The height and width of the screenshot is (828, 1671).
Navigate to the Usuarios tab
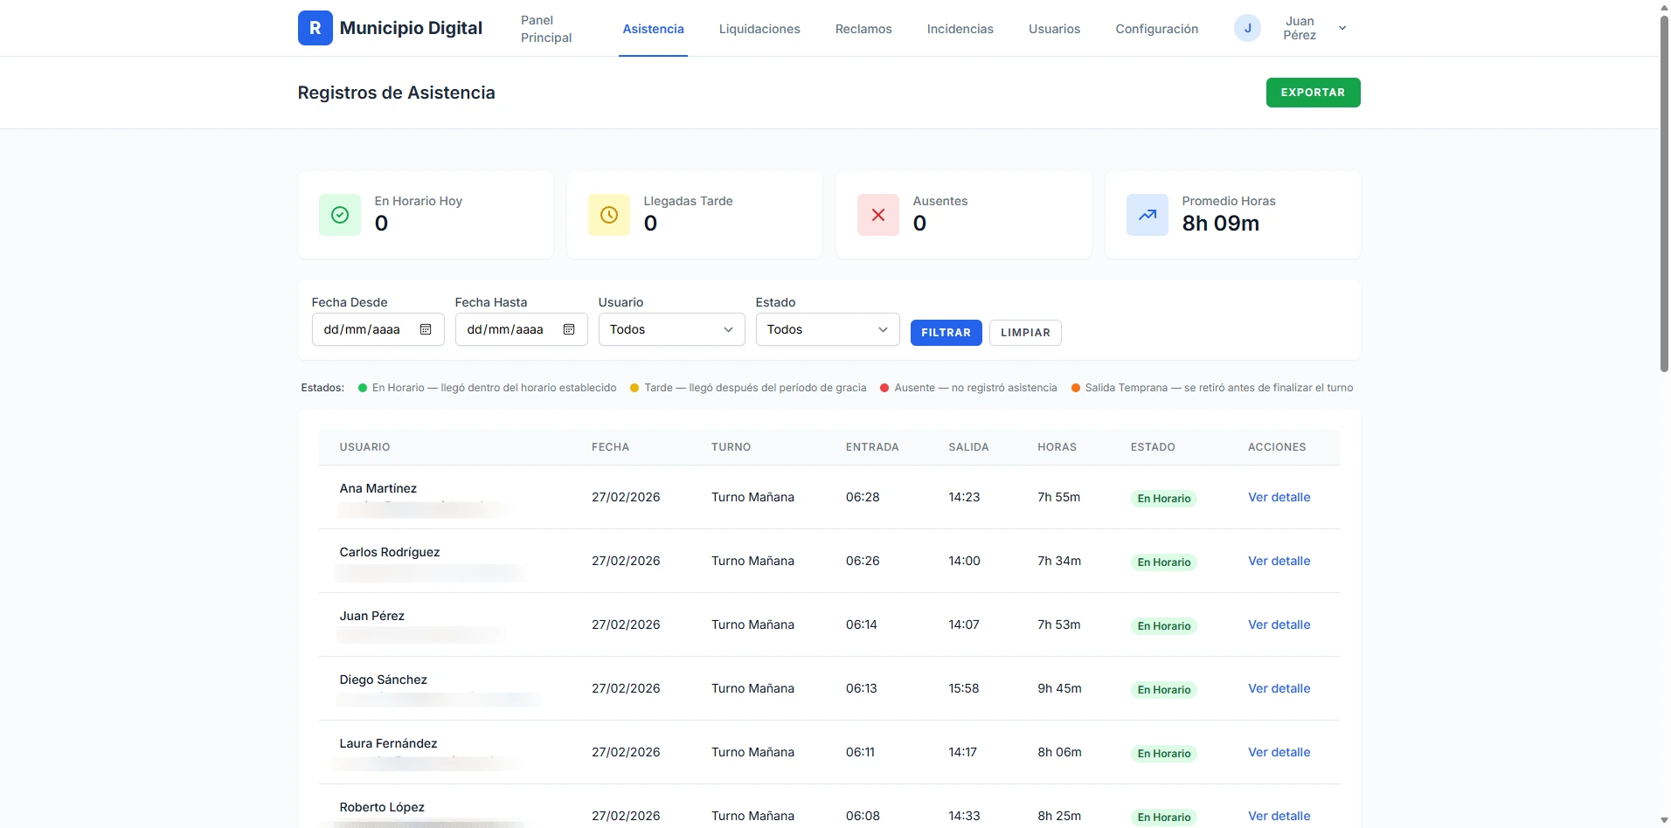pos(1054,29)
